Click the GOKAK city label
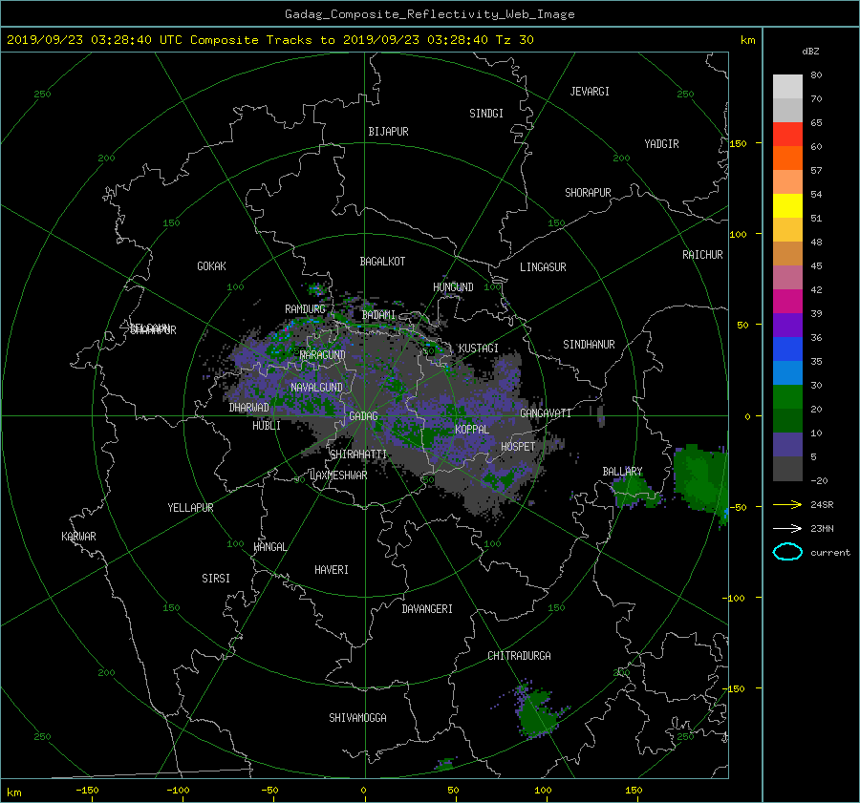860x803 pixels. pos(212,266)
